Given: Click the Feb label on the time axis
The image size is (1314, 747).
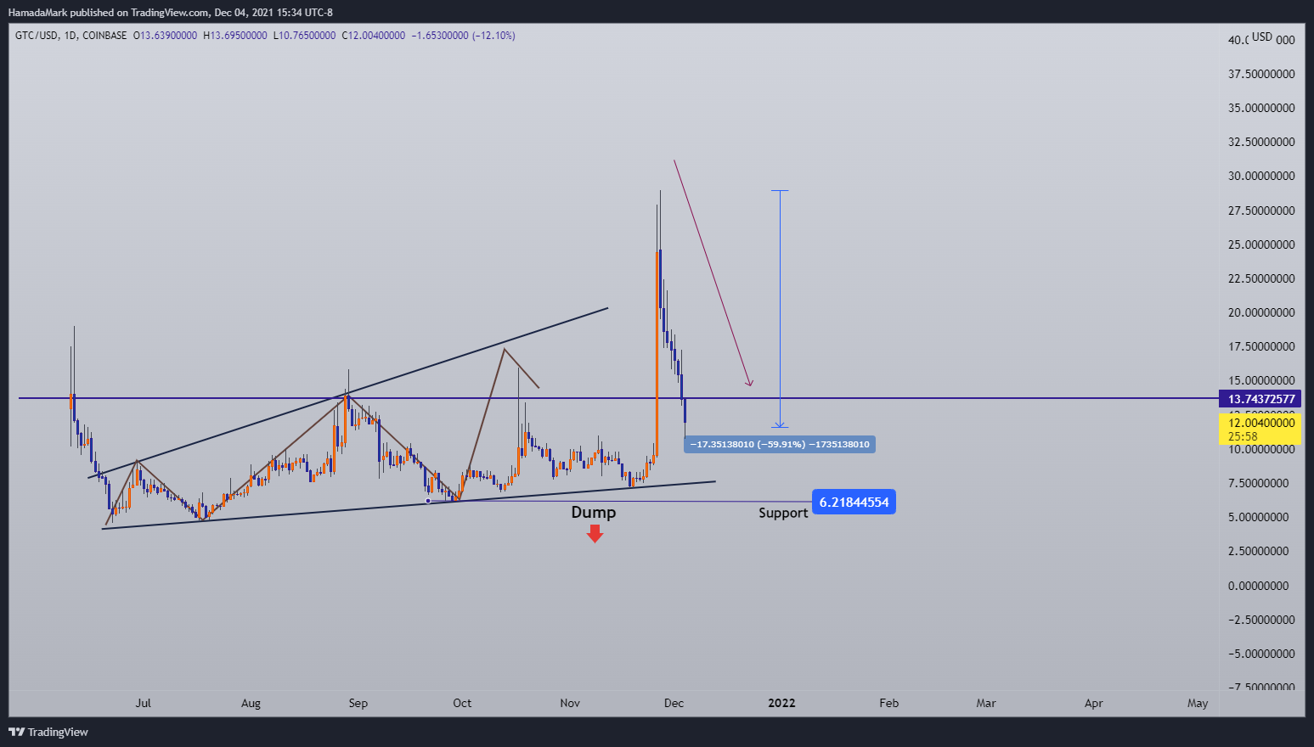Looking at the screenshot, I should pos(888,703).
